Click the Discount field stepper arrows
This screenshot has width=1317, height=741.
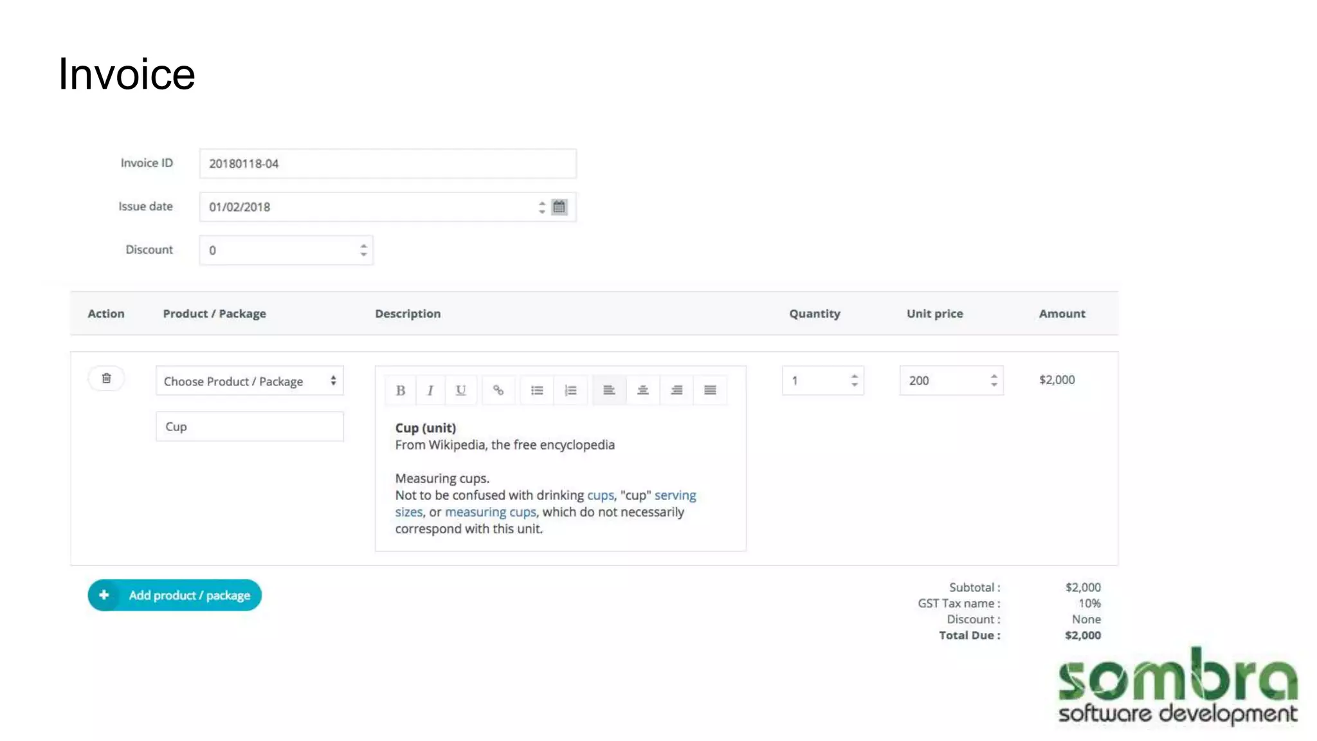pyautogui.click(x=364, y=250)
